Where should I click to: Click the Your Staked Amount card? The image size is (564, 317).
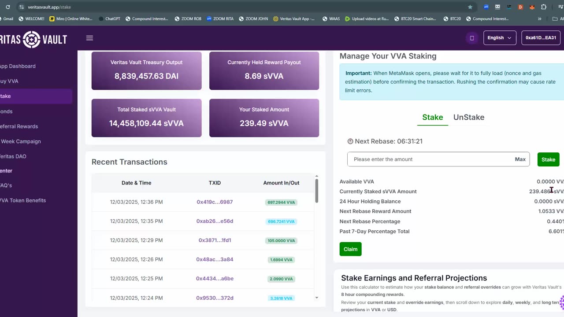(264, 118)
